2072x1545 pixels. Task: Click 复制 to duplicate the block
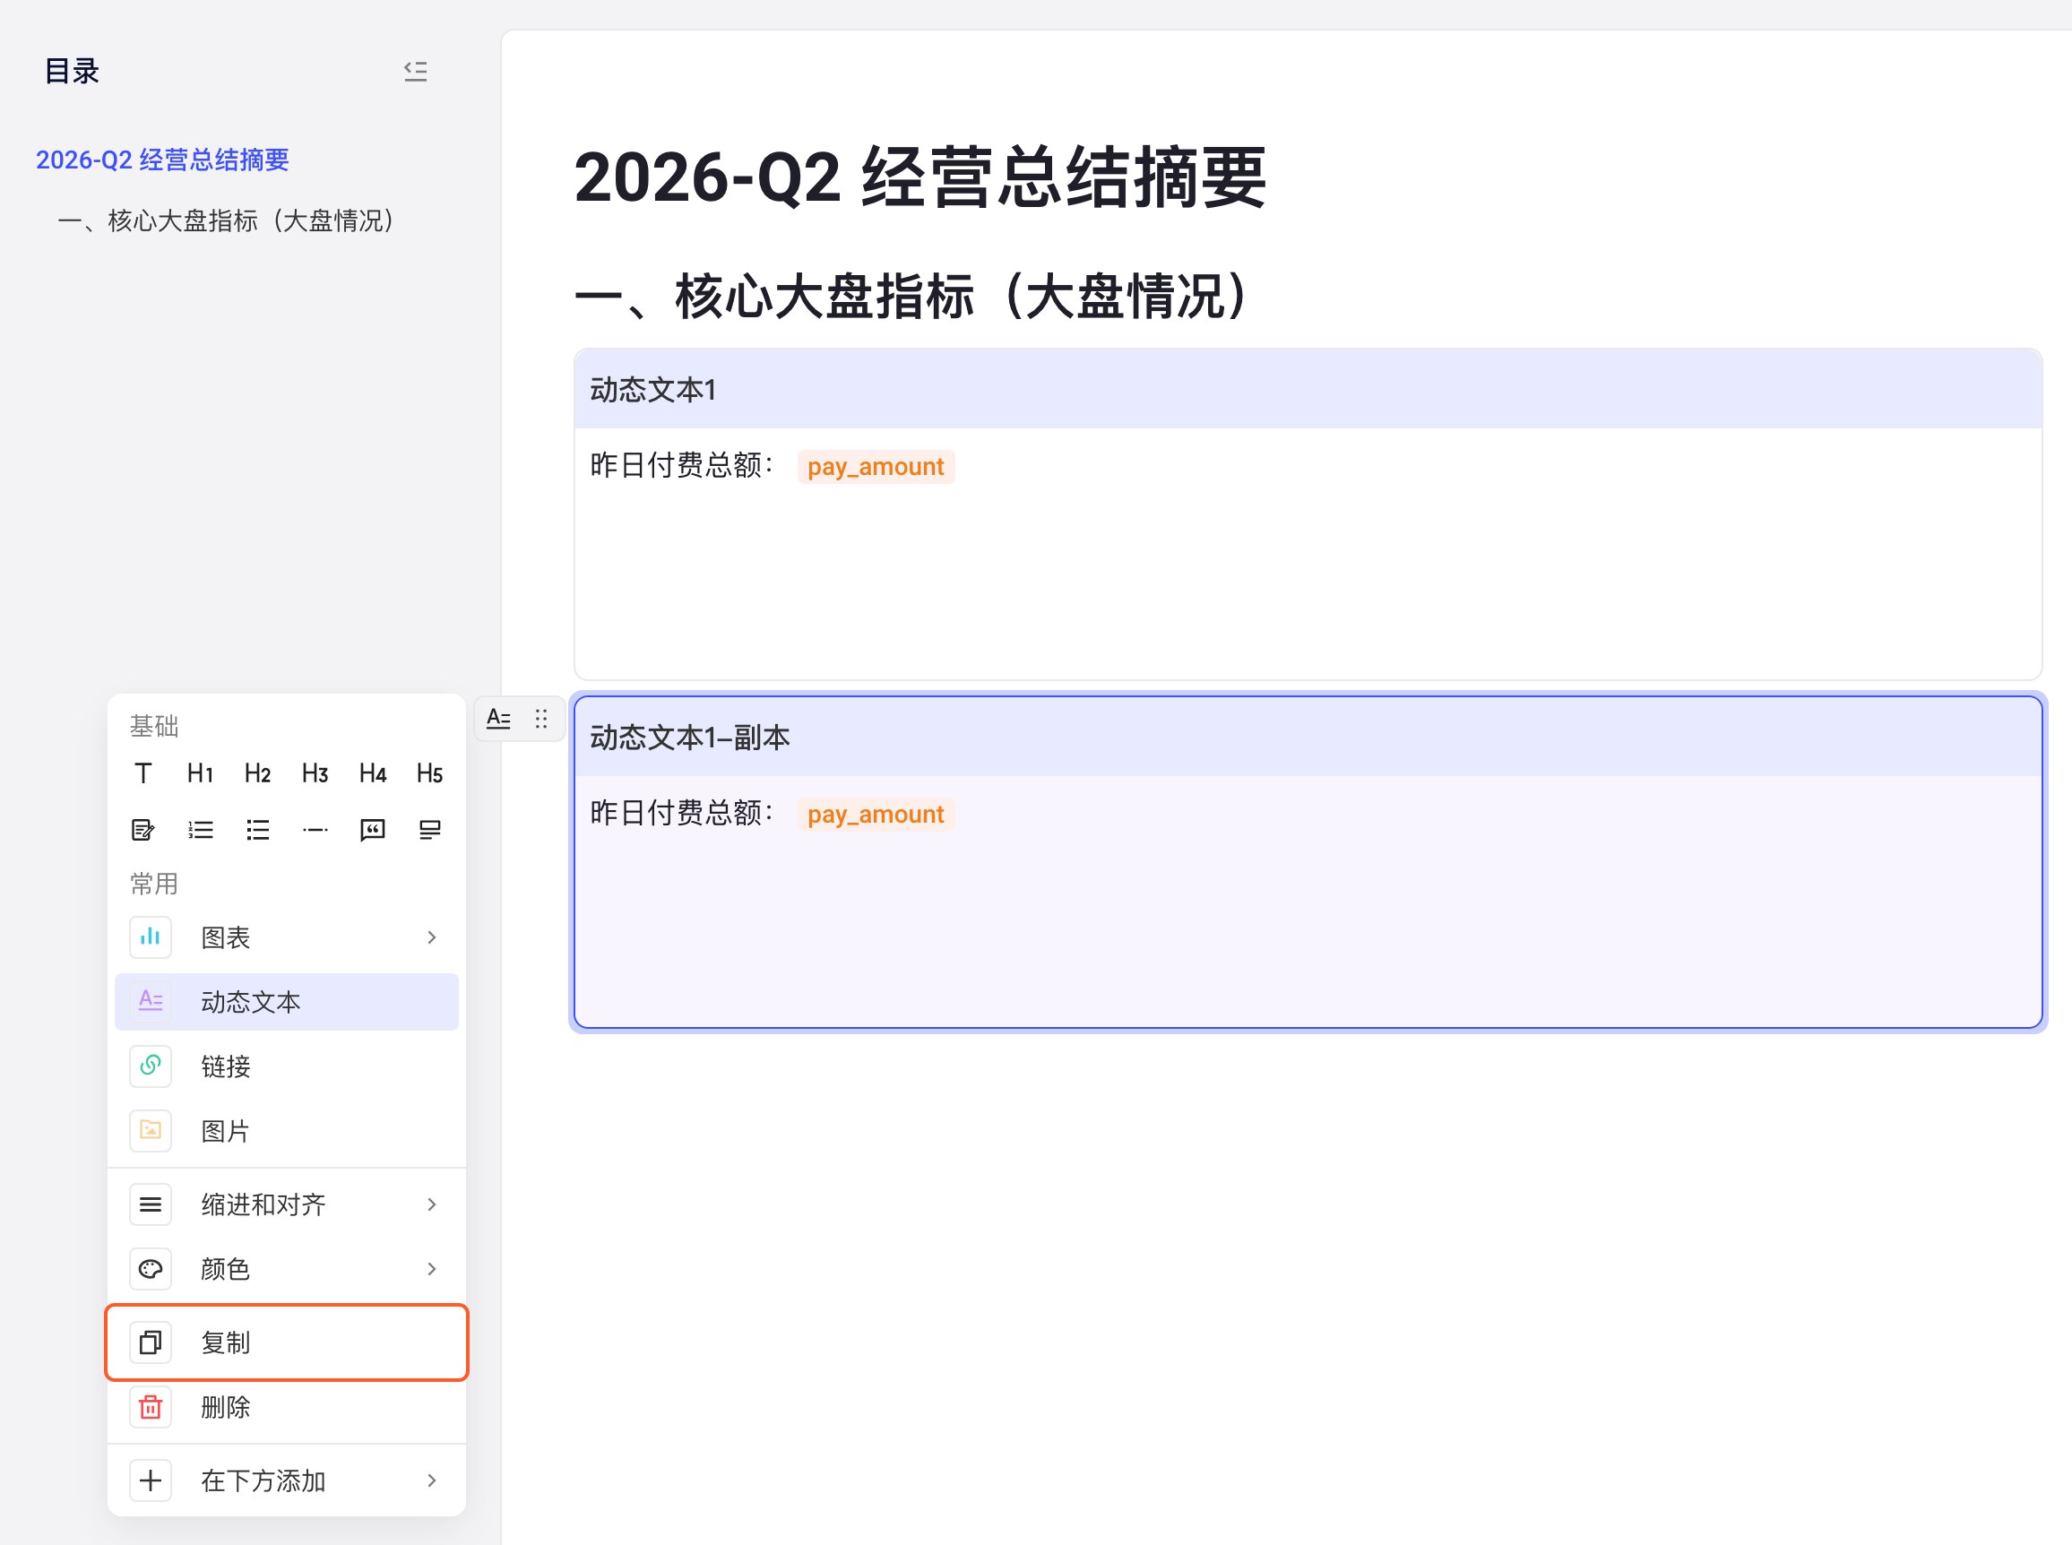tap(286, 1343)
